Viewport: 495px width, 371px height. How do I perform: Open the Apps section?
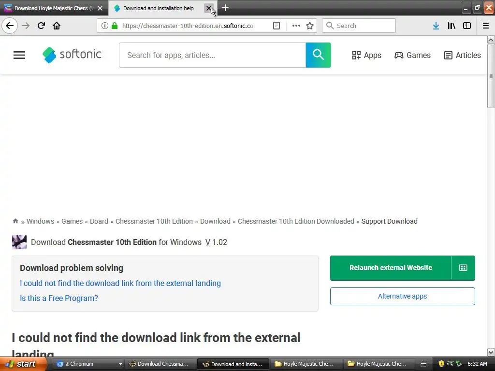pyautogui.click(x=366, y=55)
